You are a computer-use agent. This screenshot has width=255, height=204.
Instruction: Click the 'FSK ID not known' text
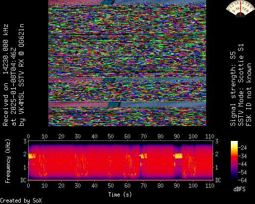pyautogui.click(x=249, y=95)
